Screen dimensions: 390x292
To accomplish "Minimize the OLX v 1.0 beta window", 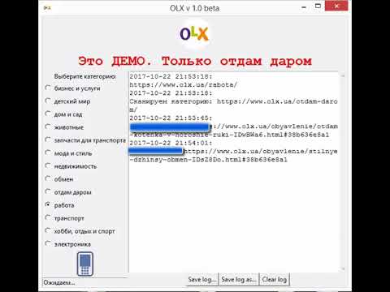I will pos(304,7).
